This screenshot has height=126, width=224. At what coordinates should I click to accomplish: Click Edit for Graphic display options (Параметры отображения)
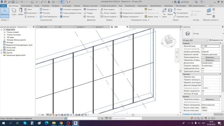pos(210,60)
